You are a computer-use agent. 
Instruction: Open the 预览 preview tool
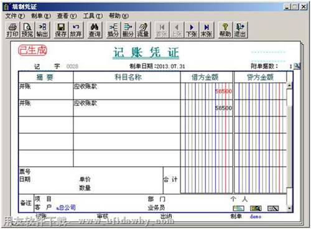pyautogui.click(x=27, y=30)
